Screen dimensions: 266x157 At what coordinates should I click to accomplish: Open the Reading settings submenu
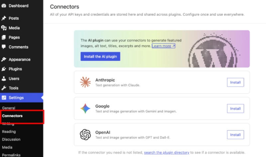(9, 131)
